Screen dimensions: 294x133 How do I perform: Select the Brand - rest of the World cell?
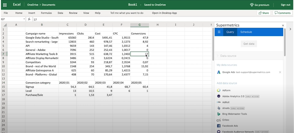point(42,66)
